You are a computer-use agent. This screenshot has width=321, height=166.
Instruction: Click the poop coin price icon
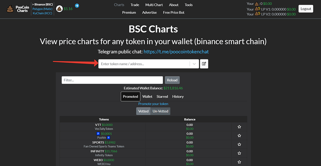(59, 9)
